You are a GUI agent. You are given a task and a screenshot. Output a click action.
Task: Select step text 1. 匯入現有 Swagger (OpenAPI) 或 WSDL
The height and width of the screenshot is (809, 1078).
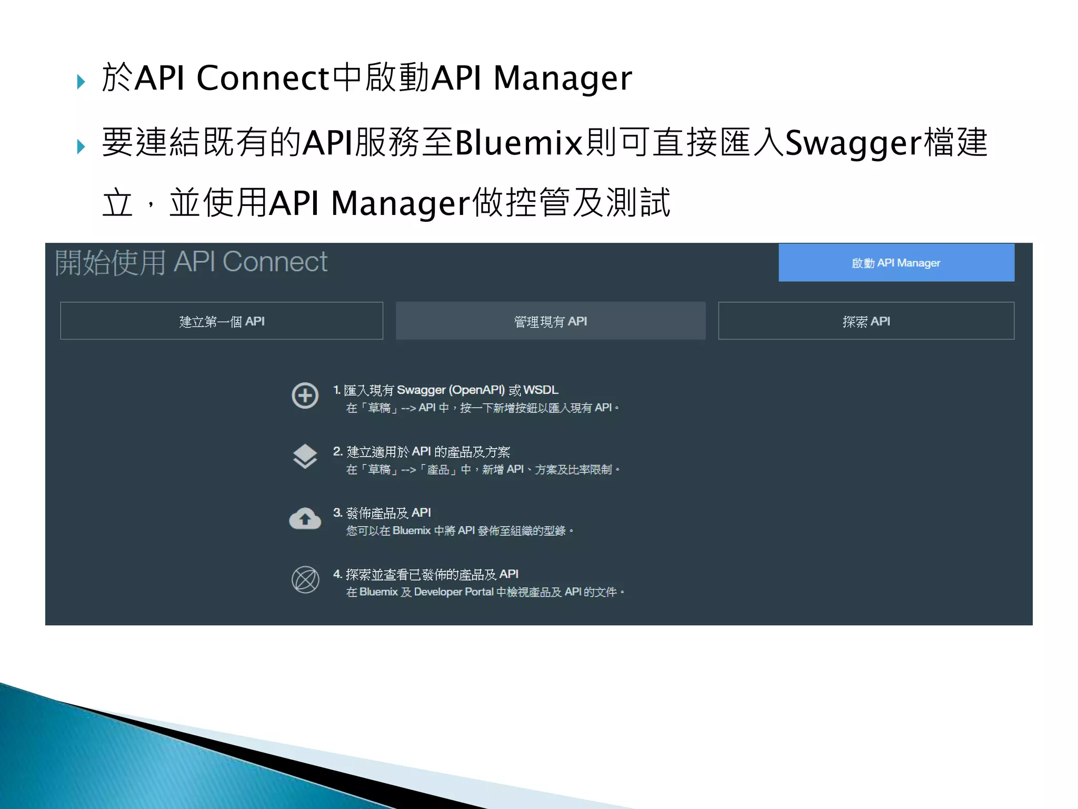tap(445, 390)
